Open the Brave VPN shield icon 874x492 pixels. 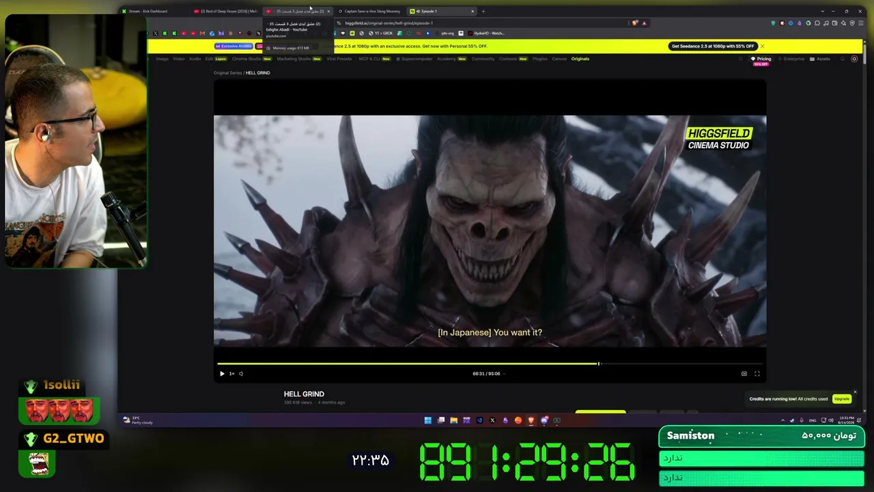click(x=852, y=23)
